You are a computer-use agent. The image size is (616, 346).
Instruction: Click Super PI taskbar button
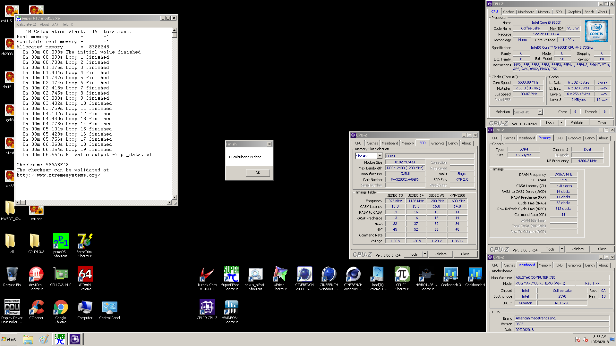click(60, 339)
